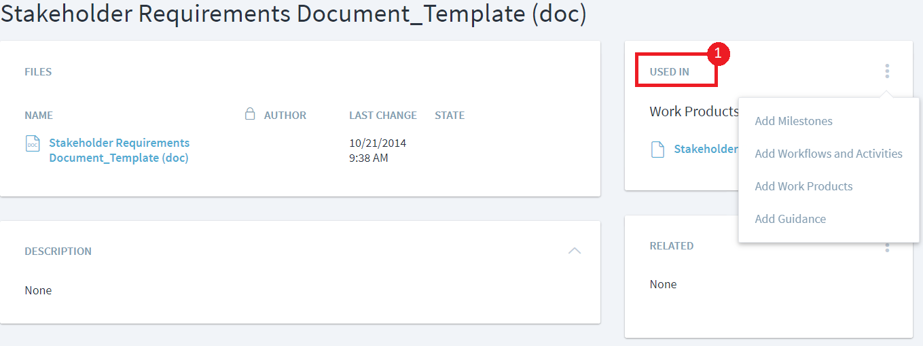This screenshot has width=923, height=346.
Task: Click the DOC file icon in Files
Action: point(33,143)
